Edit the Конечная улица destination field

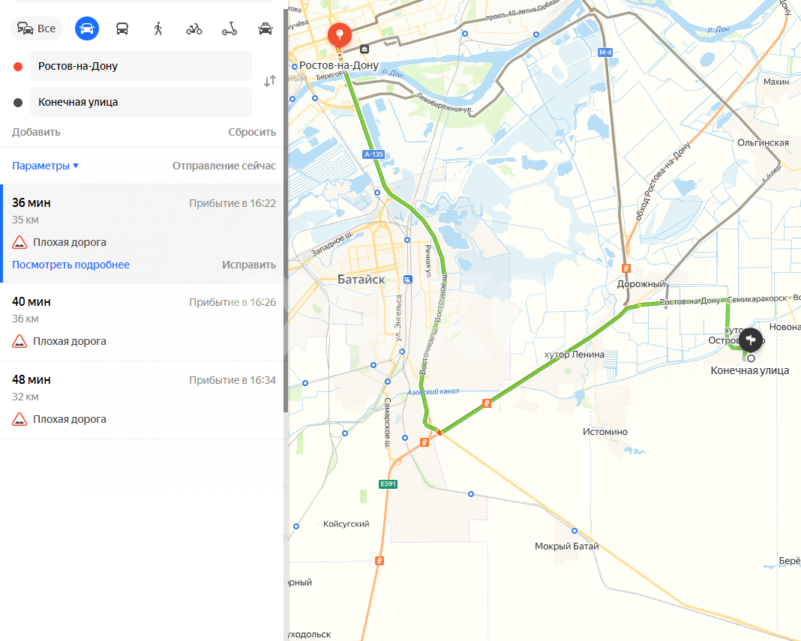[x=140, y=102]
